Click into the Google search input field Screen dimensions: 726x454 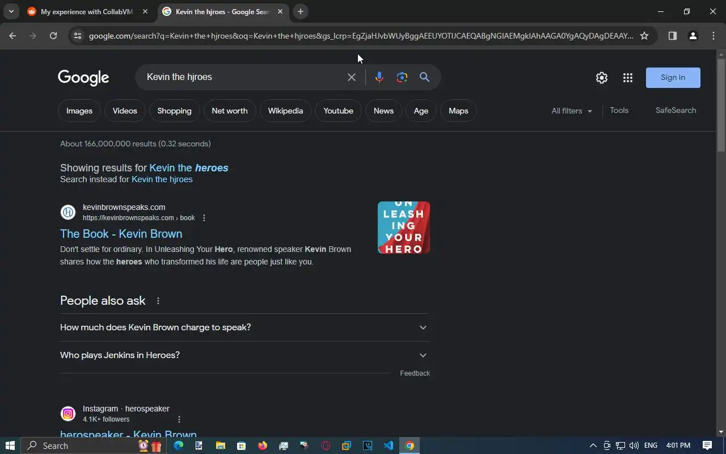pos(244,77)
